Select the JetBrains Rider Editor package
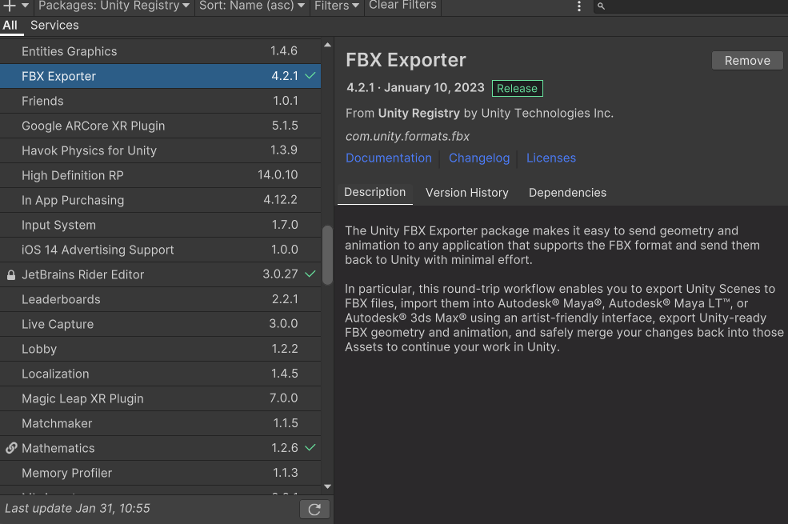The width and height of the screenshot is (788, 524). 160,274
